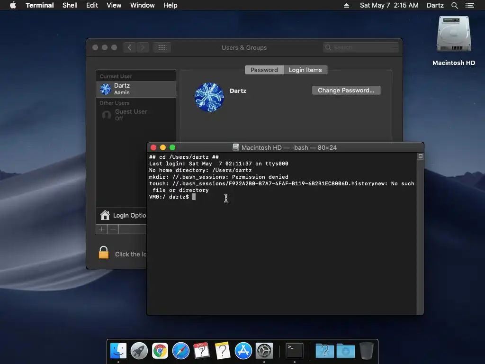Open Google Chrome from the Dock
Viewport: 485px width, 364px height.
coord(160,351)
